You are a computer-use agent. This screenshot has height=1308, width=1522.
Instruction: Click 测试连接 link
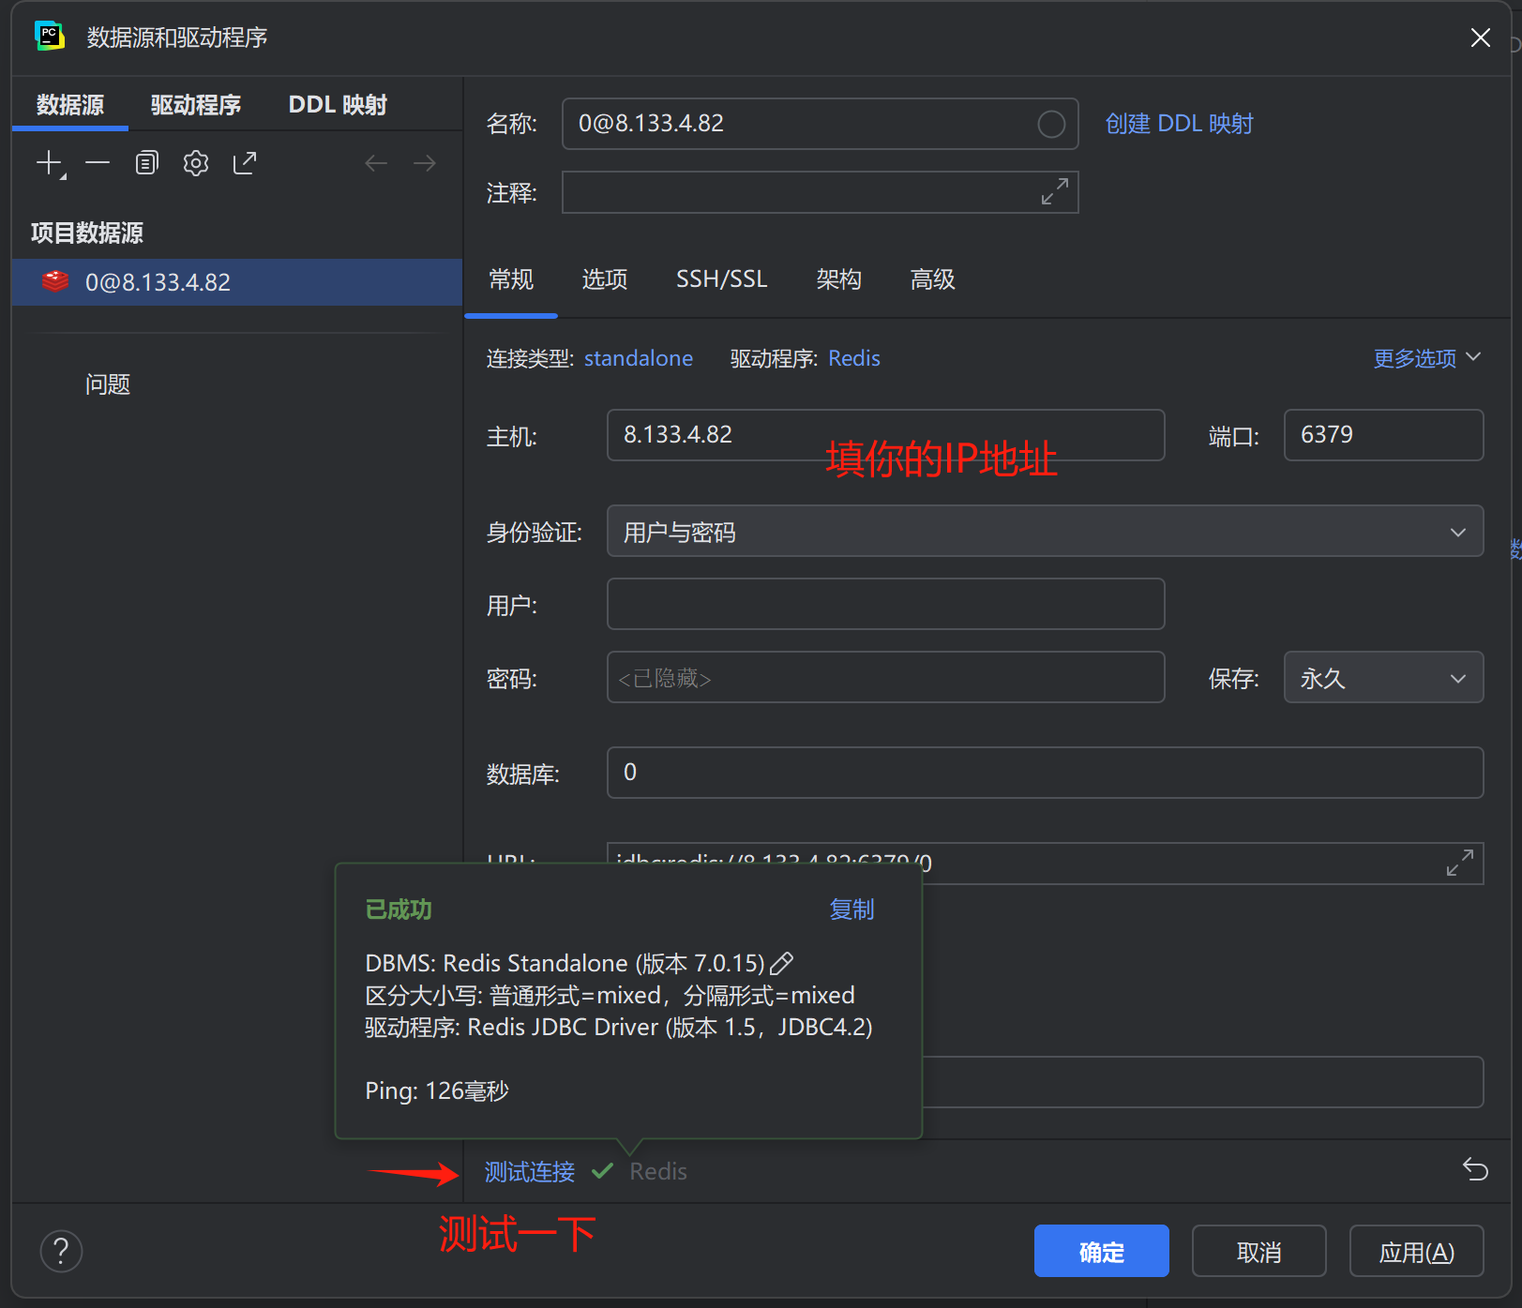pyautogui.click(x=530, y=1171)
